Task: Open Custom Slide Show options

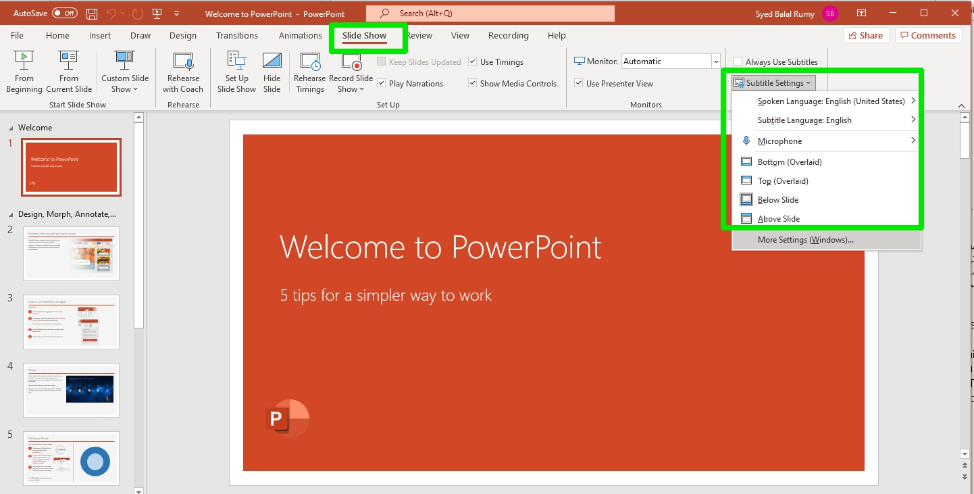Action: point(125,72)
